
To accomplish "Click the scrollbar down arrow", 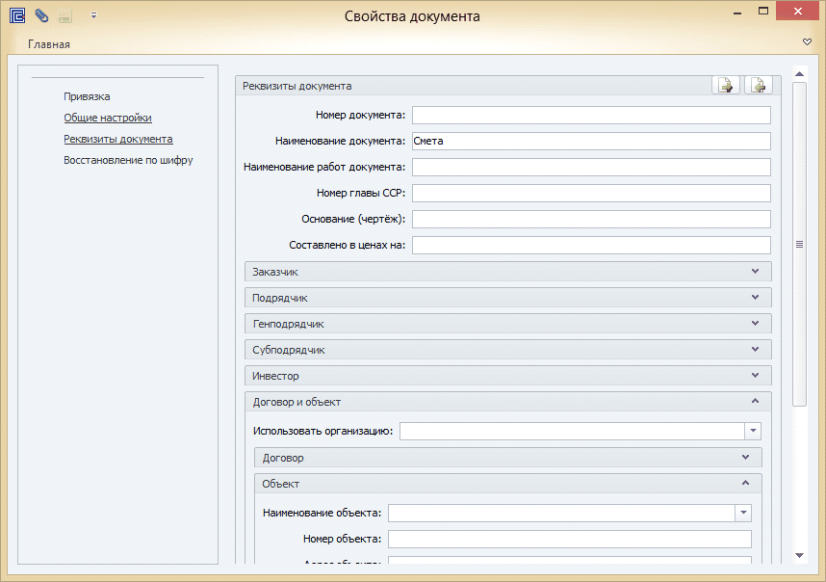I will point(799,555).
